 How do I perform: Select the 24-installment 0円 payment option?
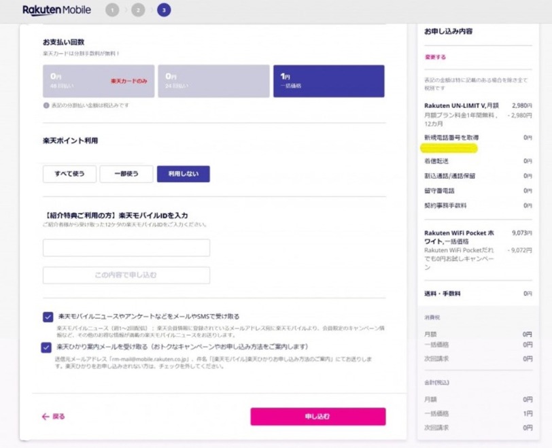point(213,81)
